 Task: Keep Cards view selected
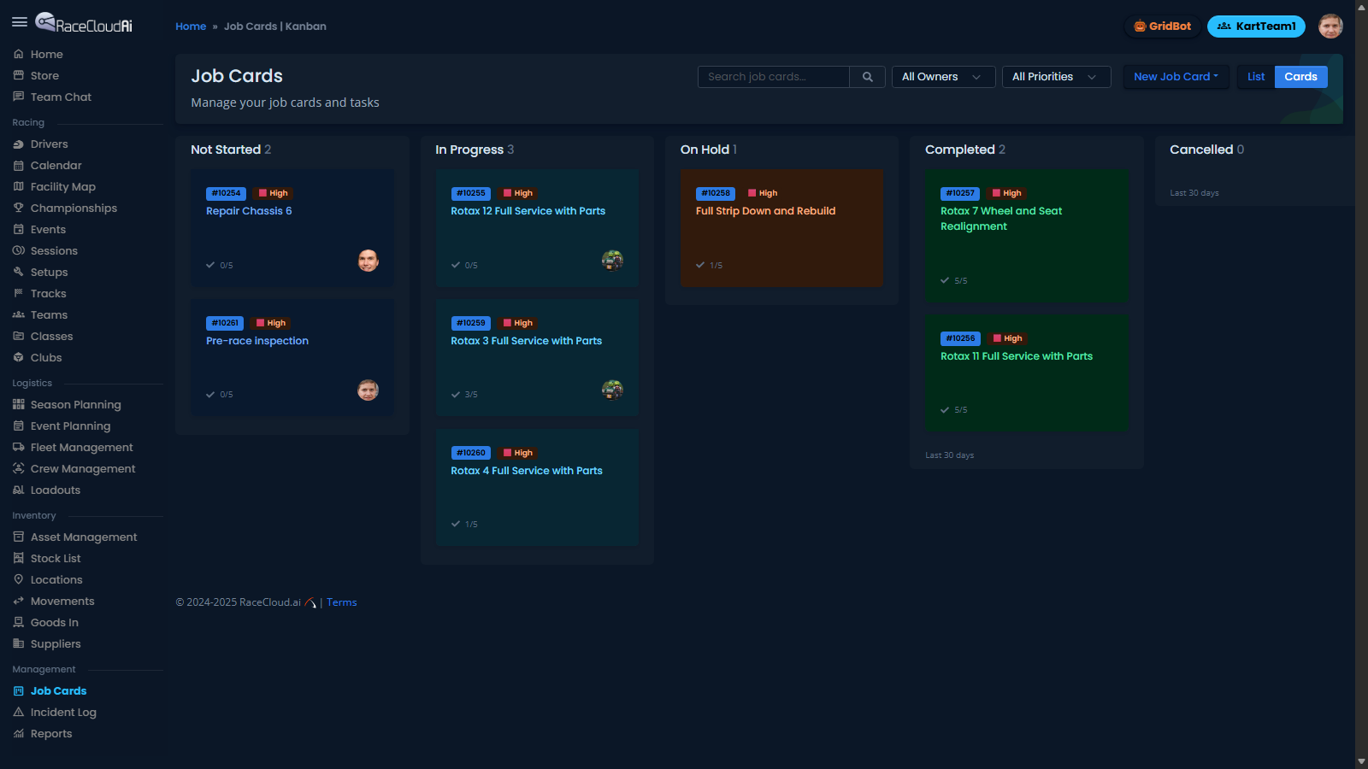click(x=1300, y=76)
